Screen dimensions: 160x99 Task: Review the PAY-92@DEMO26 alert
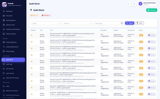click(x=151, y=61)
